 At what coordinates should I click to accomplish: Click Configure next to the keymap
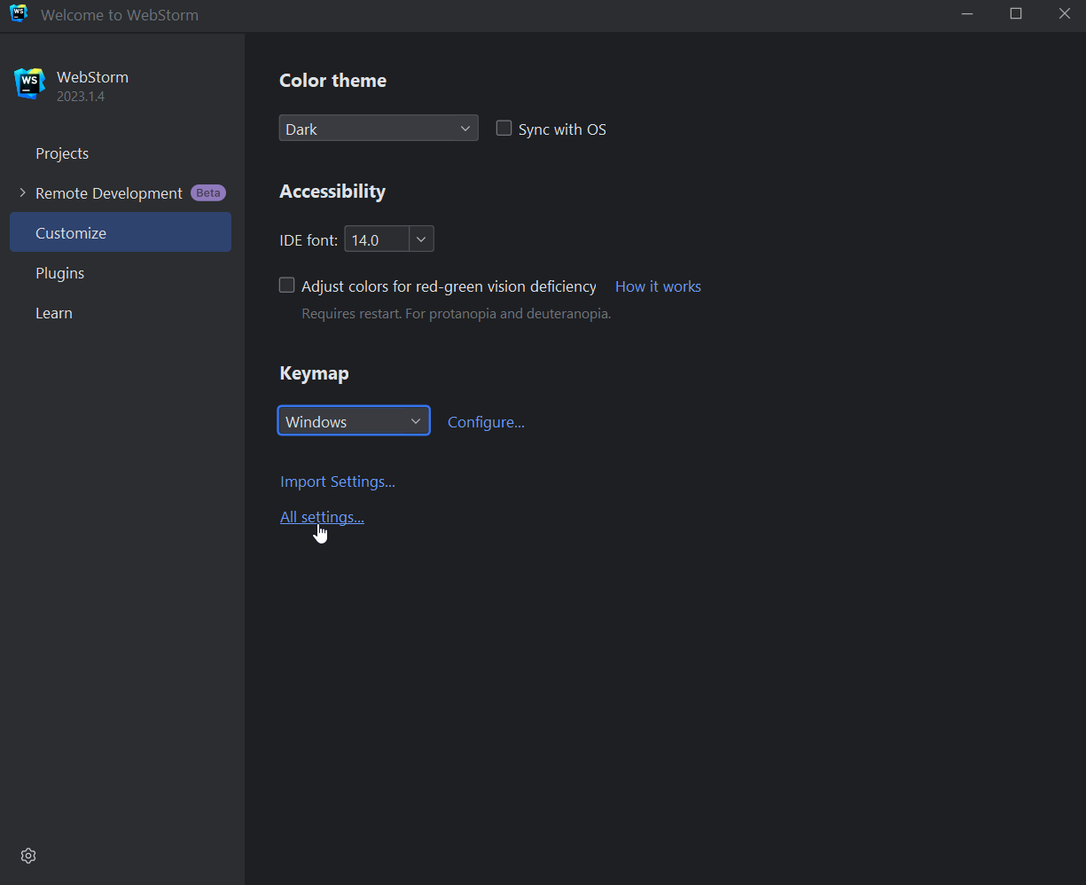(486, 421)
